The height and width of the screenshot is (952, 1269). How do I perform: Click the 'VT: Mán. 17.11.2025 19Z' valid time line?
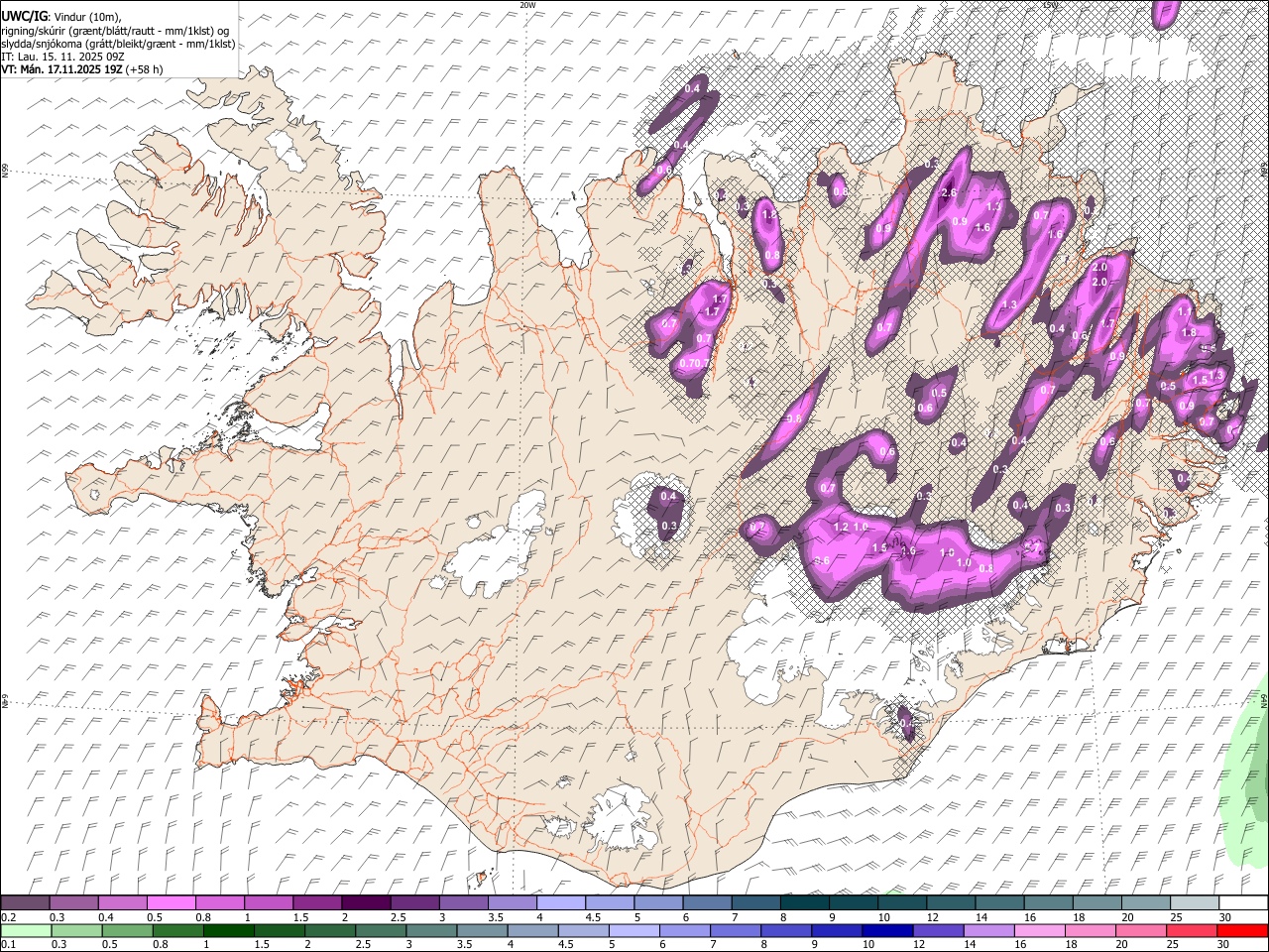61,69
